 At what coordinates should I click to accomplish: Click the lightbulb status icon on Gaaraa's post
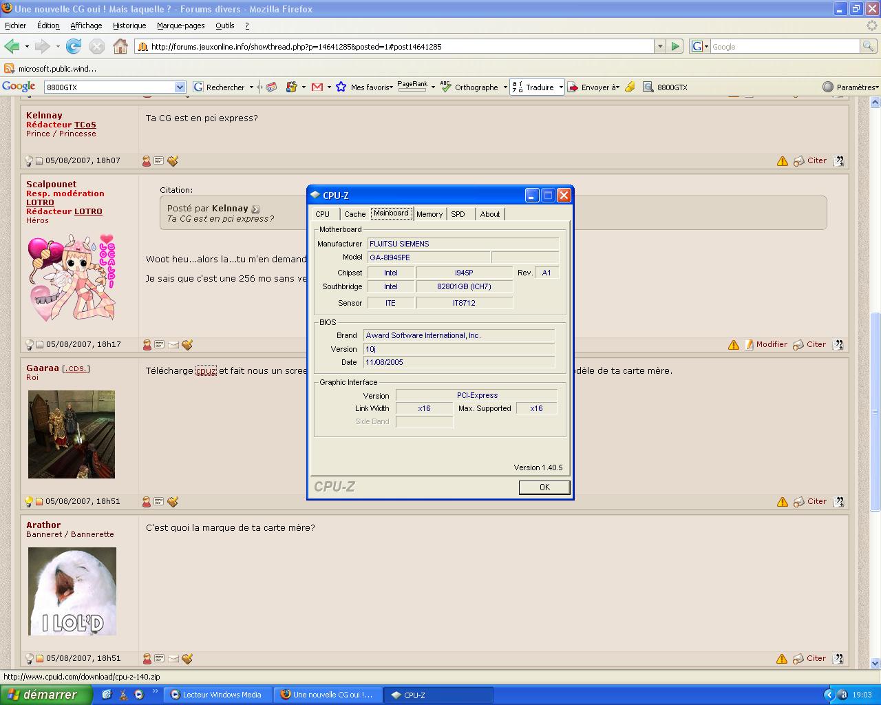pos(28,501)
